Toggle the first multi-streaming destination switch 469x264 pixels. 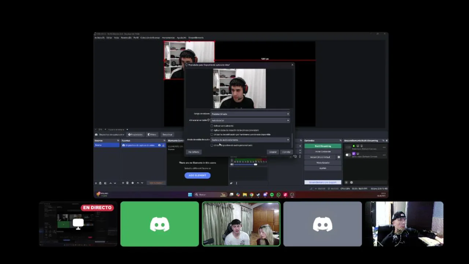coord(348,147)
